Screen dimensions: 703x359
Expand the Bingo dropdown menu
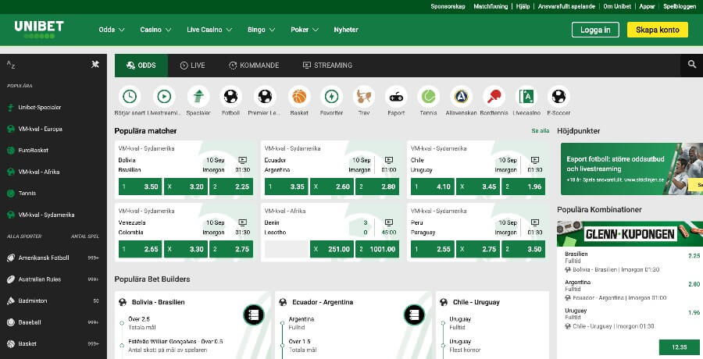pos(261,30)
